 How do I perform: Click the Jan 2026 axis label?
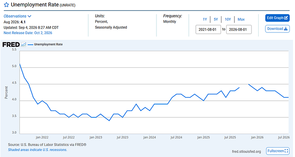pos(257,137)
